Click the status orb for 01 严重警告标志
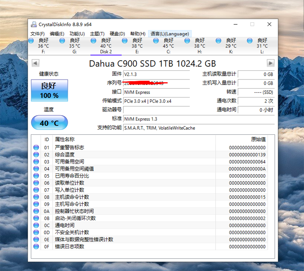The height and width of the screenshot is (271, 304). coord(36,148)
